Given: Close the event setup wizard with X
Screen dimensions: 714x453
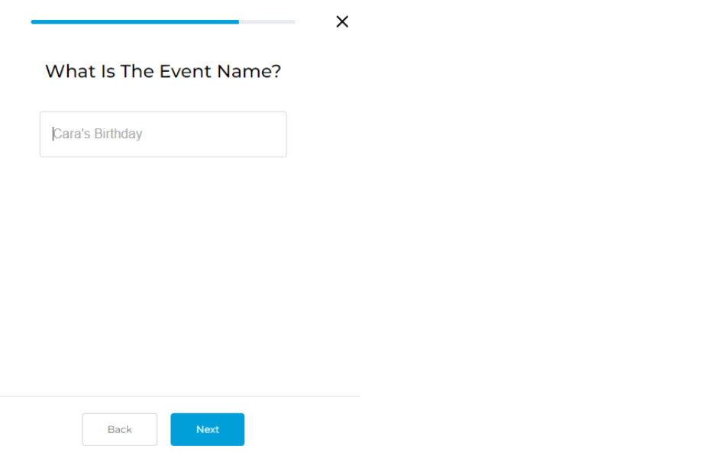Looking at the screenshot, I should click(x=342, y=21).
